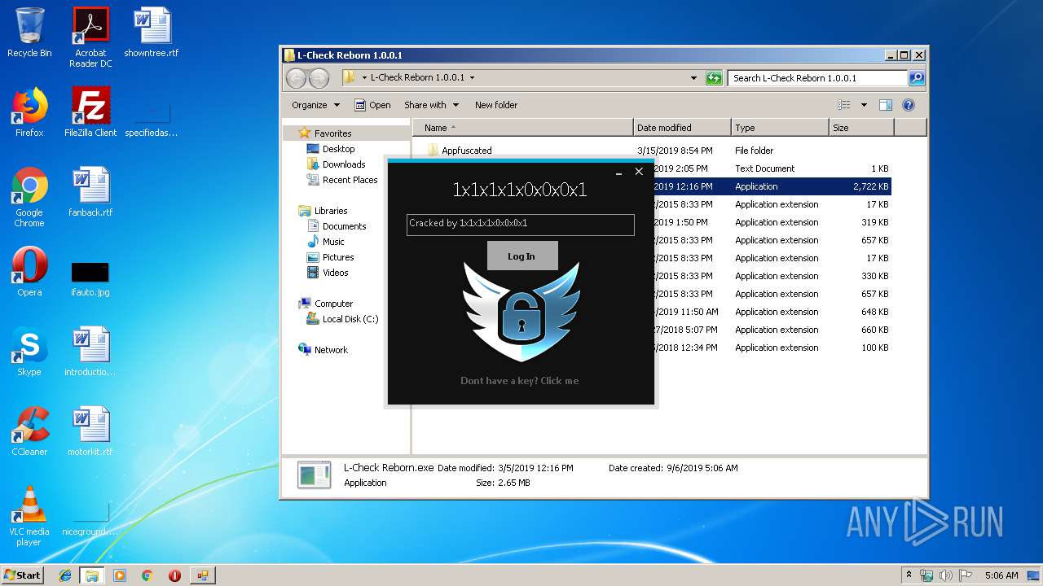This screenshot has width=1043, height=586.
Task: Open the change view options dropdown arrow
Action: (864, 105)
